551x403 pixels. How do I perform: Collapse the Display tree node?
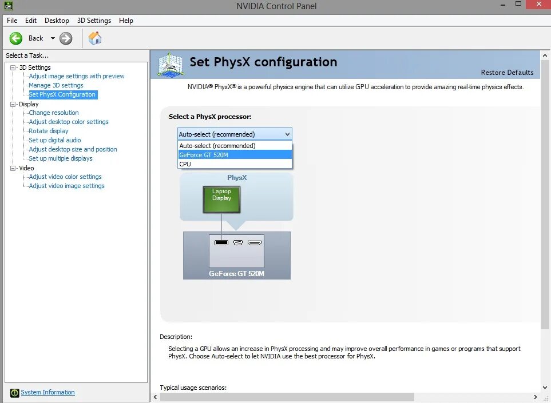(13, 104)
